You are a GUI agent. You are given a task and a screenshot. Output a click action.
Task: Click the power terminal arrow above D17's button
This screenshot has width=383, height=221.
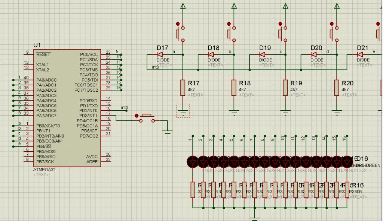pos(183,6)
